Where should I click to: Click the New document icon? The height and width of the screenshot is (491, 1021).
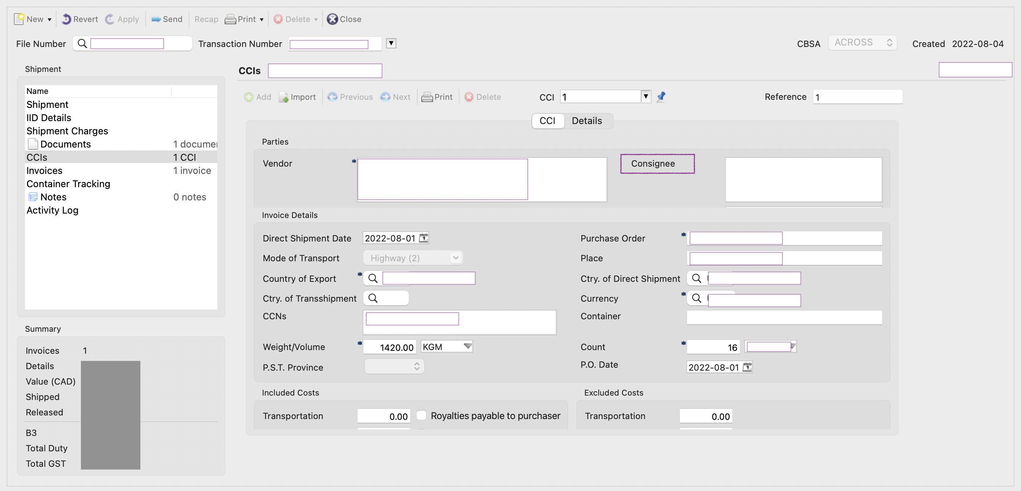(x=19, y=19)
